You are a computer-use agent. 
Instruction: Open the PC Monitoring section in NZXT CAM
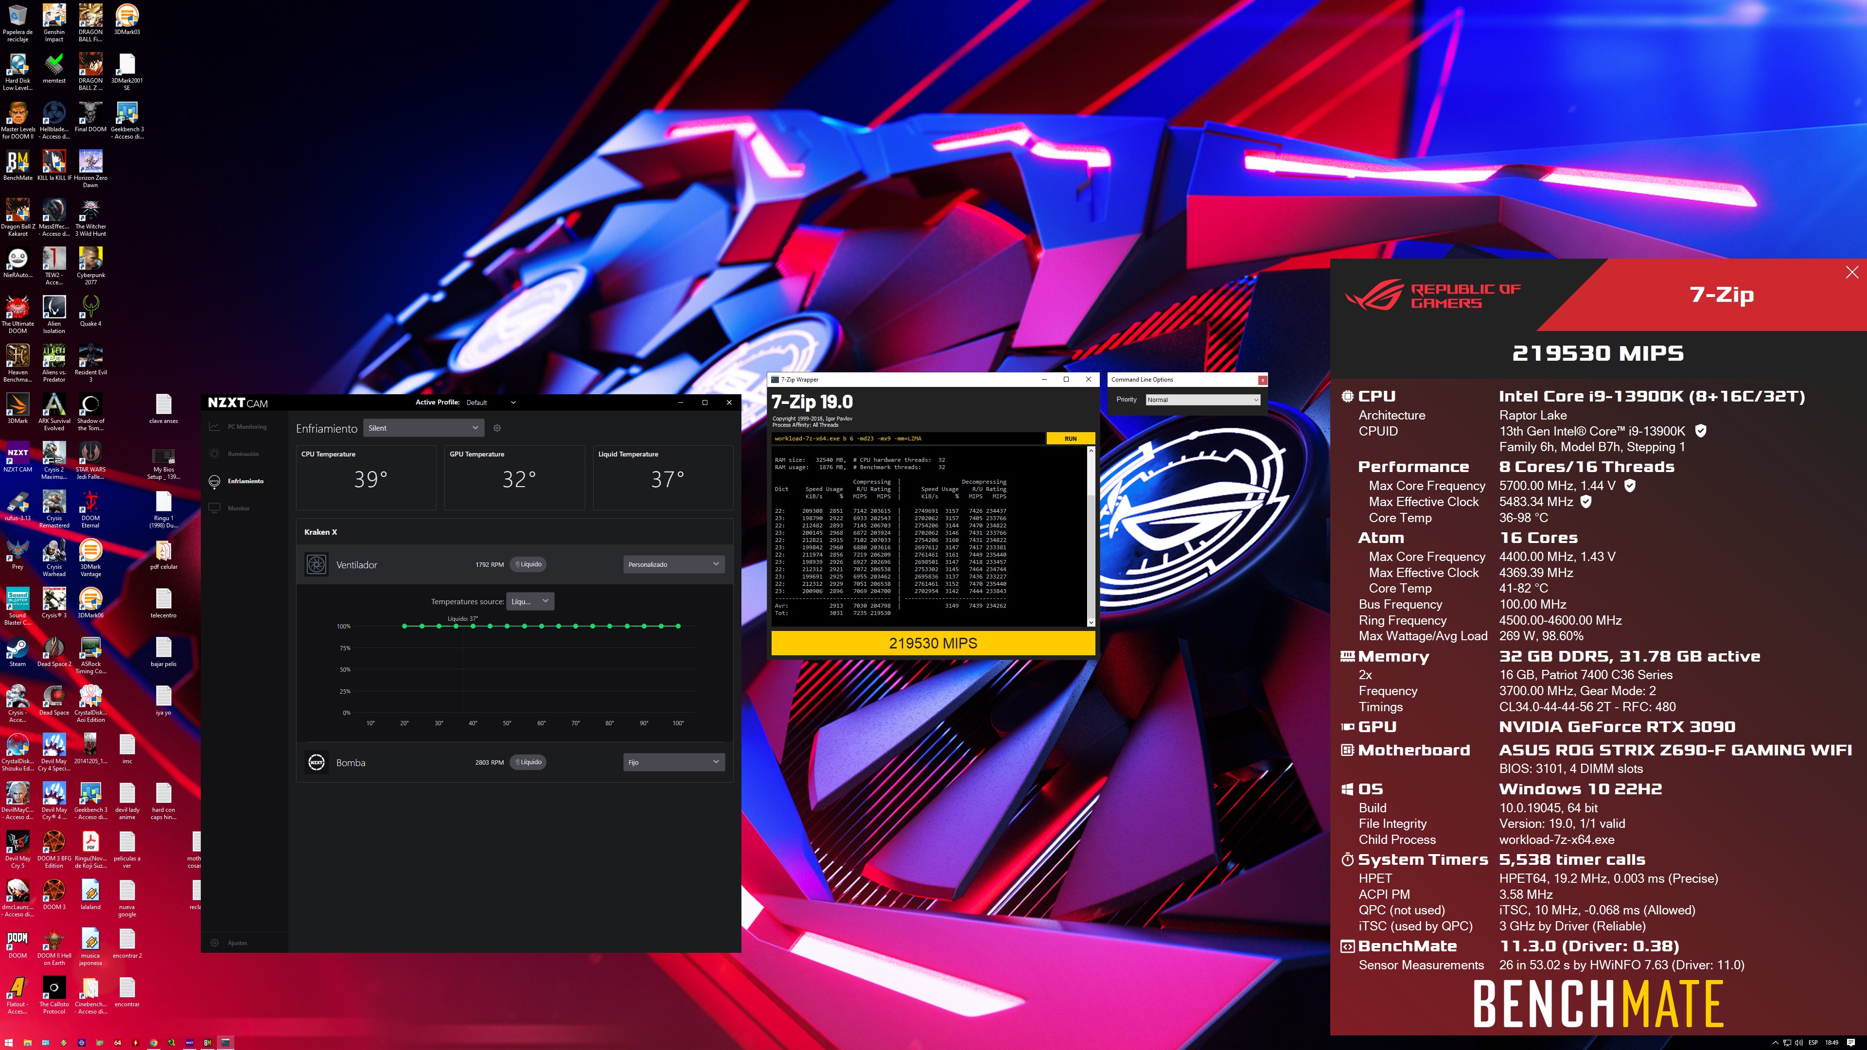click(x=238, y=427)
